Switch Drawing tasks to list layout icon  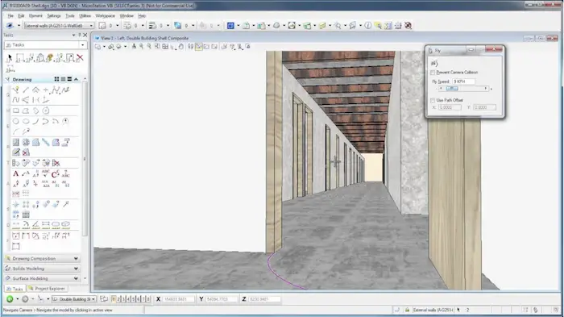coord(63,79)
